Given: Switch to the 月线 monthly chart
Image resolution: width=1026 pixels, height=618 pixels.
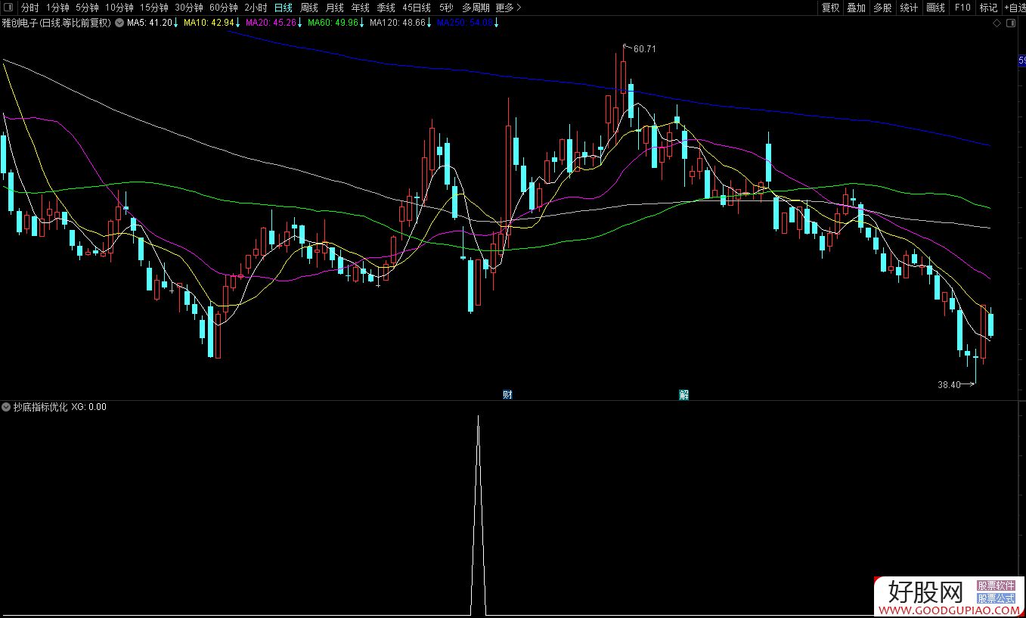Looking at the screenshot, I should [335, 8].
